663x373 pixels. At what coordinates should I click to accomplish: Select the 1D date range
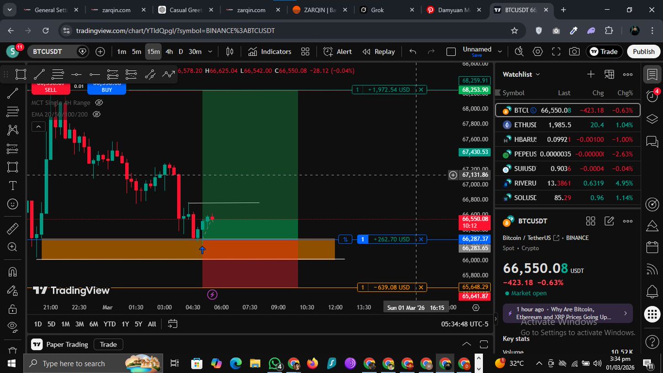(38, 324)
